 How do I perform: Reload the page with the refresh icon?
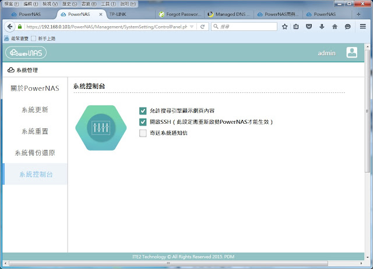coord(202,27)
